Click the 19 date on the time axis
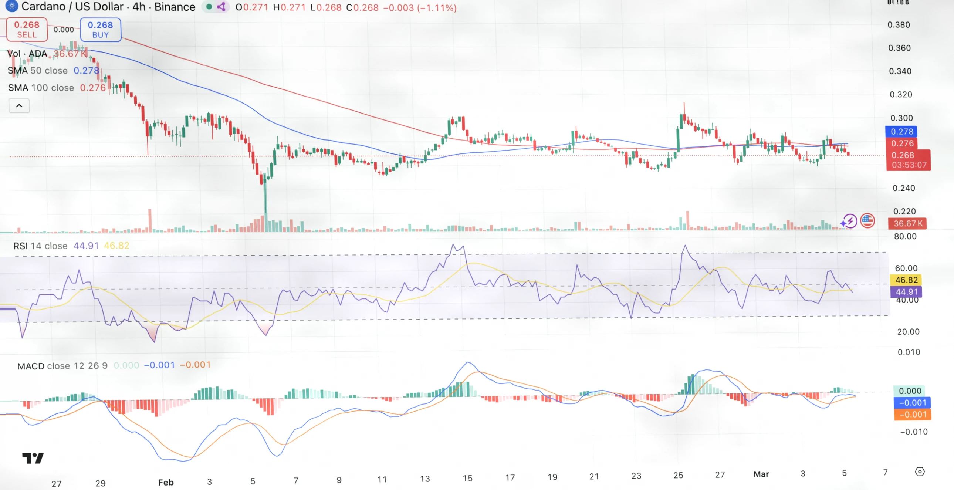The height and width of the screenshot is (490, 954). tap(552, 477)
